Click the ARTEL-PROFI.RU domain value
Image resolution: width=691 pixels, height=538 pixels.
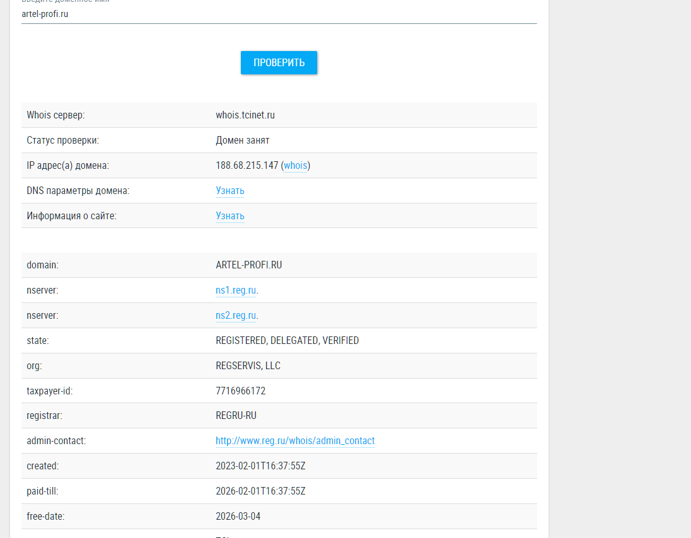click(x=249, y=265)
